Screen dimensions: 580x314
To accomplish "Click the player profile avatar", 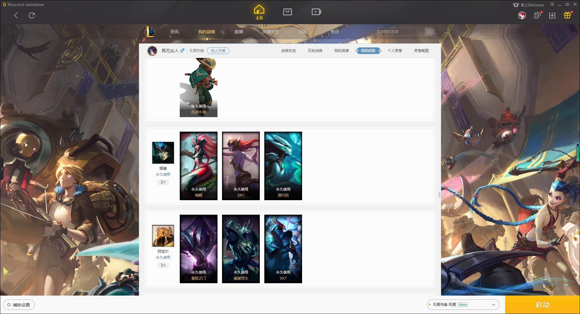I will [152, 51].
